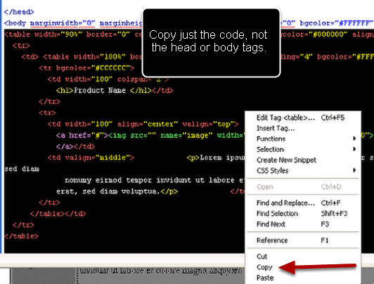Click the </head> tag line
This screenshot has width=374, height=284.
pos(19,12)
